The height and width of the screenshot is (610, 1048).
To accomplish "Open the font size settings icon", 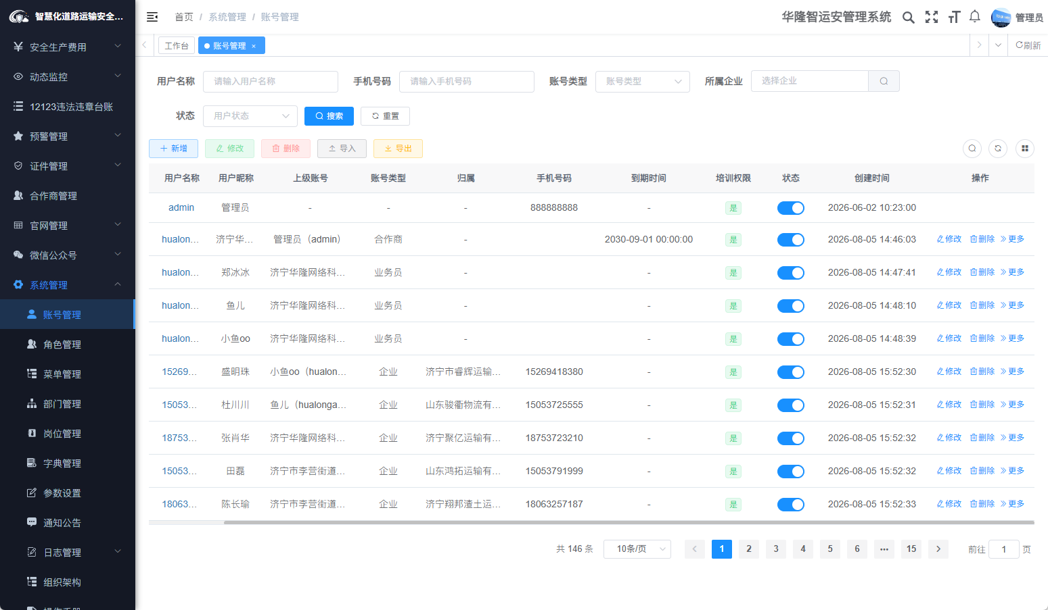I will [954, 18].
